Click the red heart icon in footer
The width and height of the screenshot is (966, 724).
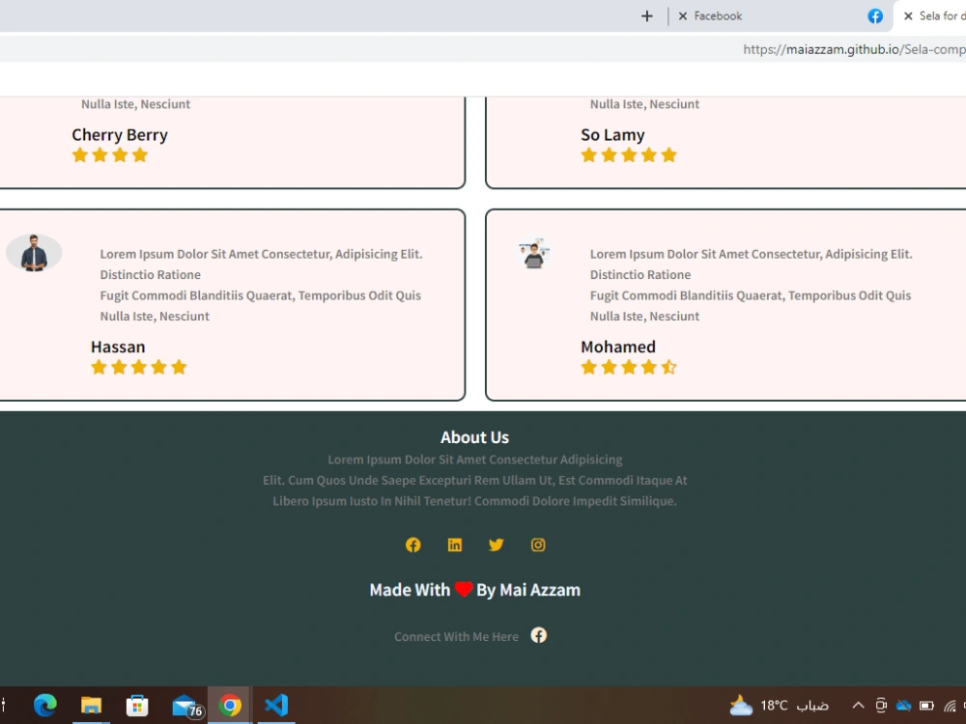tap(464, 589)
